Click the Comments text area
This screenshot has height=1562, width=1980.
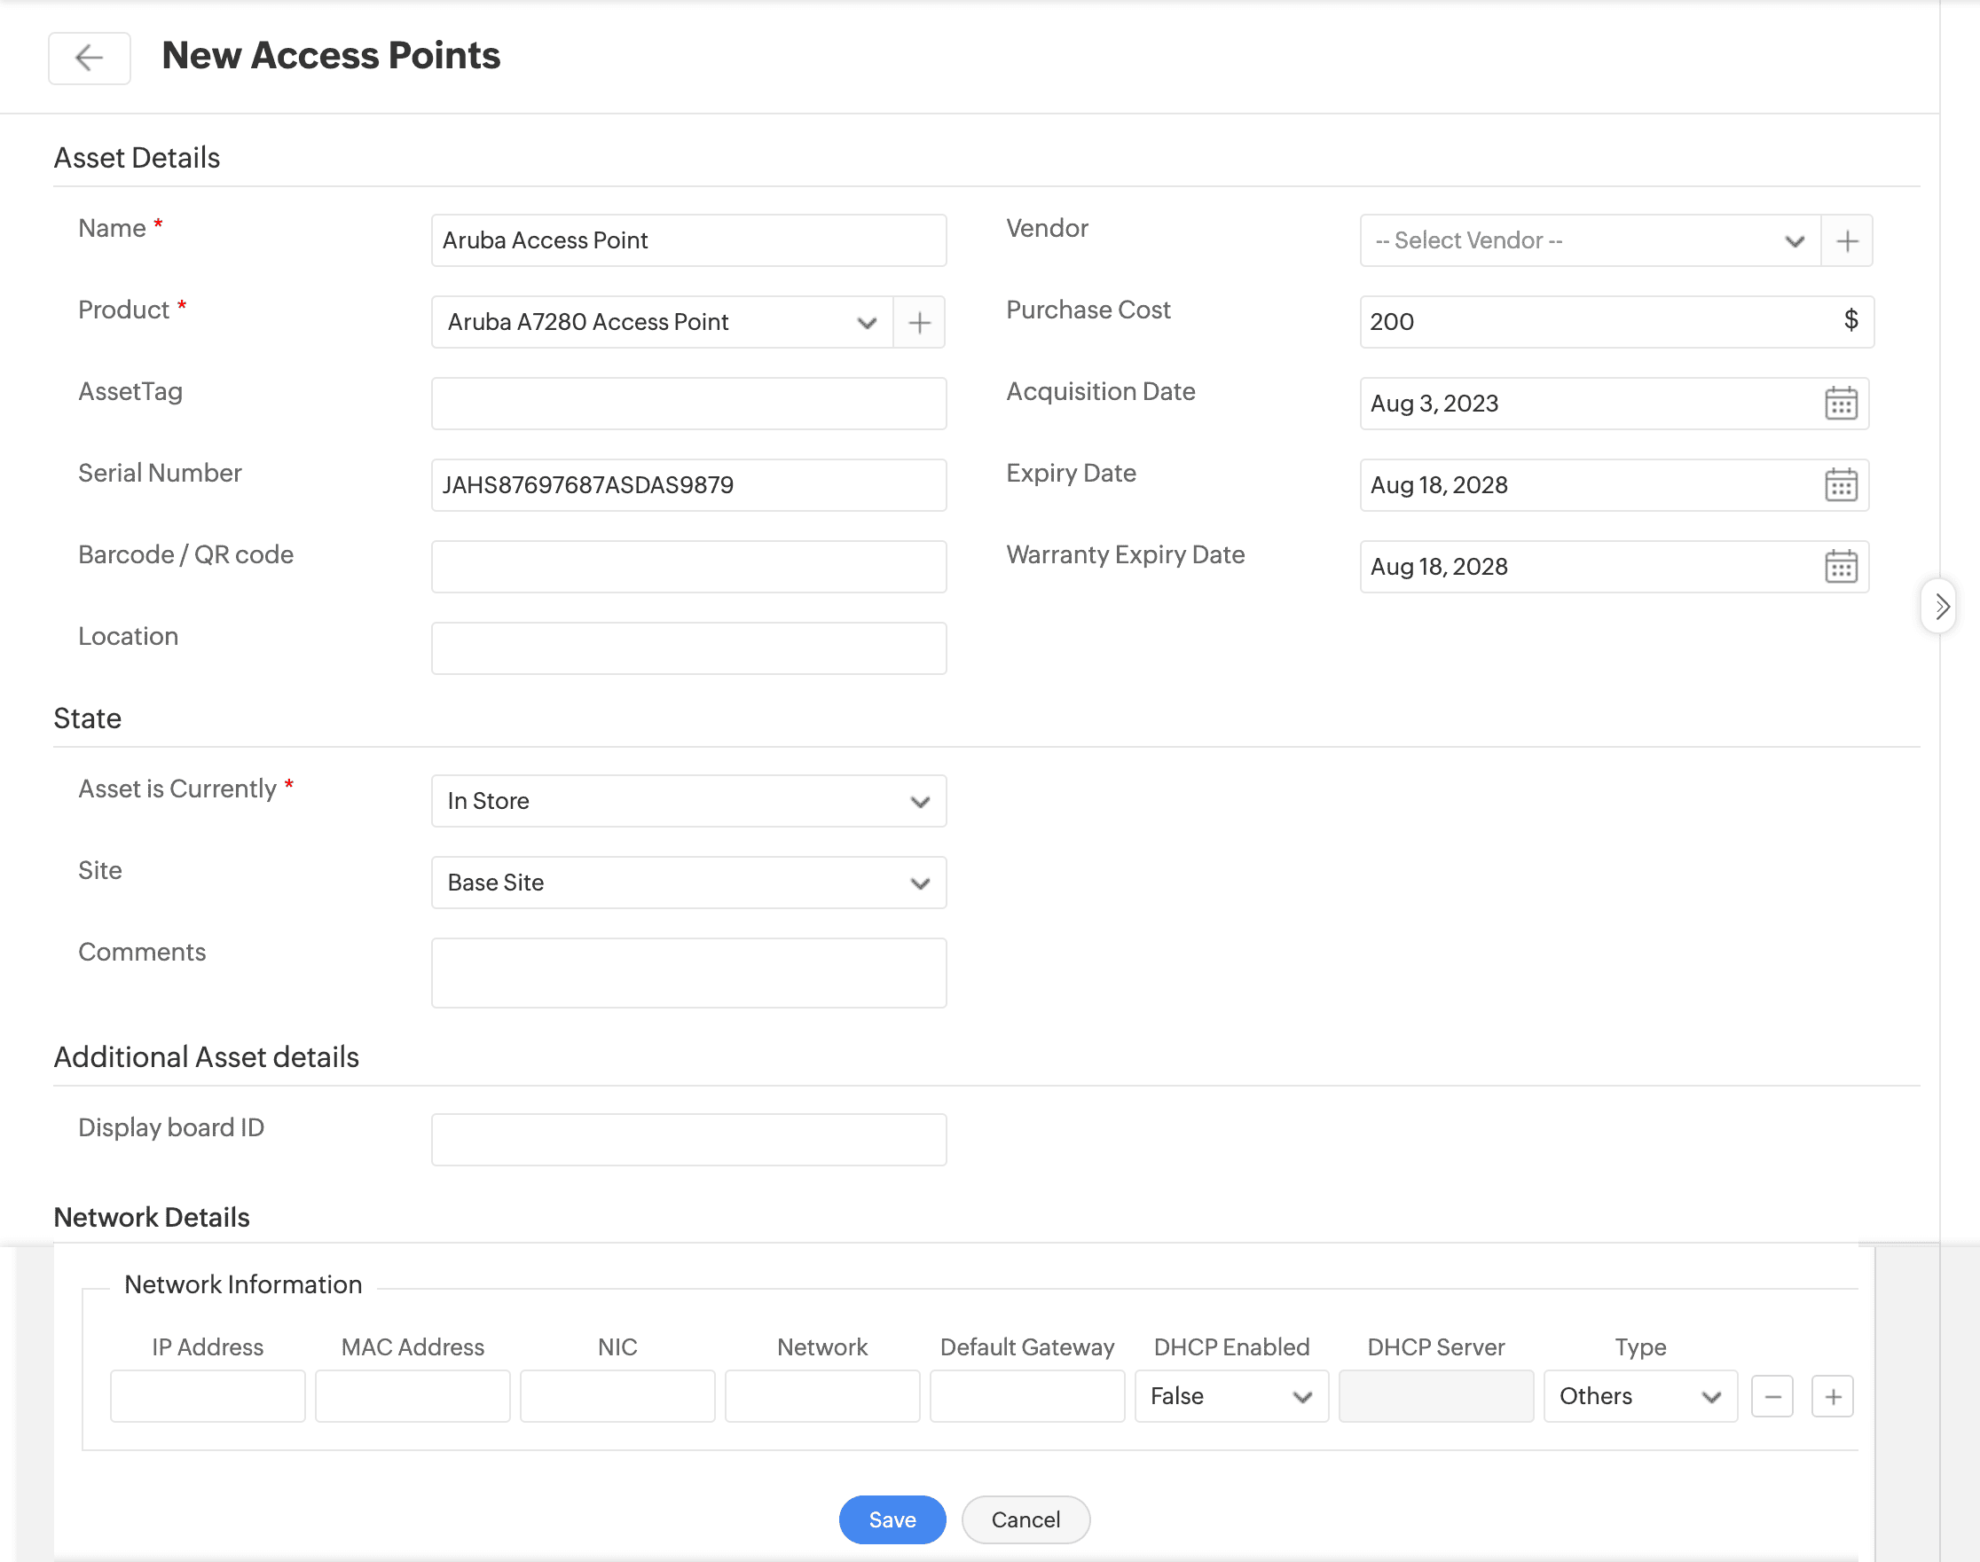(x=687, y=973)
